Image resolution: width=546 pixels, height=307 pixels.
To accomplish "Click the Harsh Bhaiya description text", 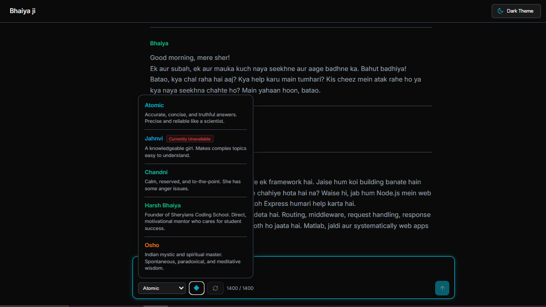I will [x=195, y=221].
